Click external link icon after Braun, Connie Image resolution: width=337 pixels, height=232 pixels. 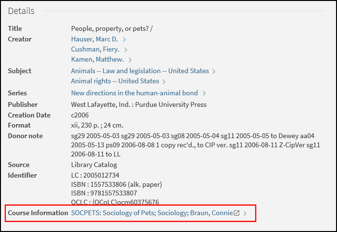tap(237, 213)
